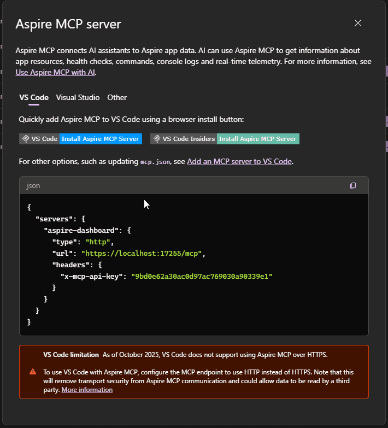The height and width of the screenshot is (428, 388).
Task: Click the x-mcp-api-key value in the JSON
Action: 202,277
